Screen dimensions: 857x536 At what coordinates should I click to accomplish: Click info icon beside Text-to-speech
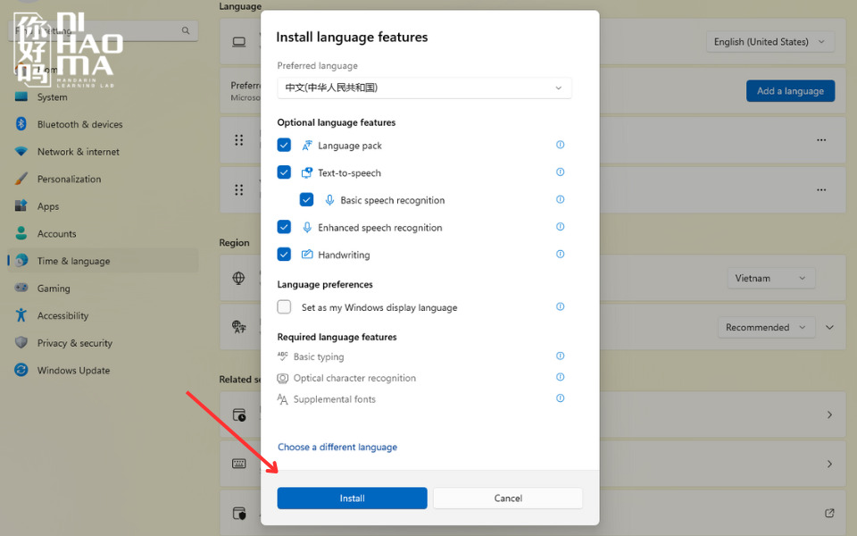[561, 172]
